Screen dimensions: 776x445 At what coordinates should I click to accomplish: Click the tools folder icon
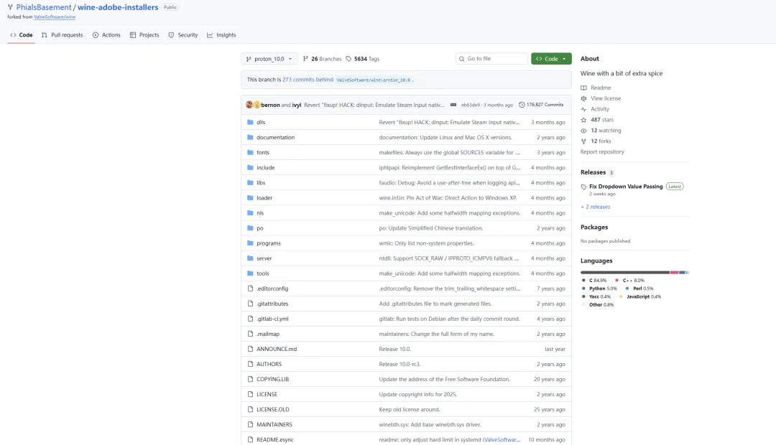(x=250, y=273)
